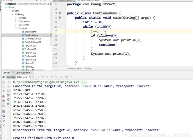
Task: Click the thread dump camera icon
Action: pyautogui.click(x=3, y=106)
